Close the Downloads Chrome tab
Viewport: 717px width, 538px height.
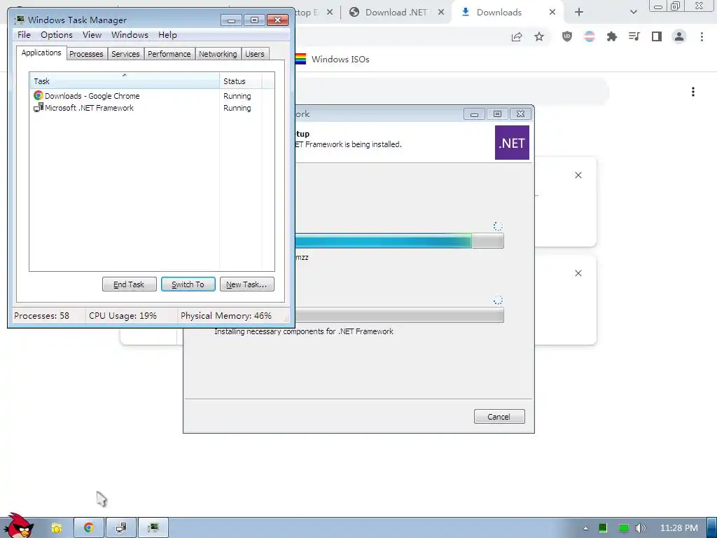coord(552,13)
